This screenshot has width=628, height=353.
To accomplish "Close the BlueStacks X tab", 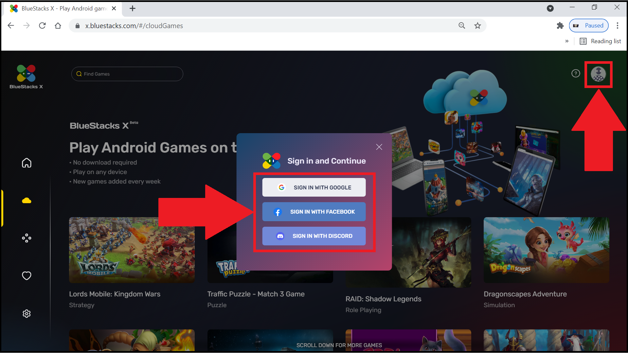I will [x=114, y=9].
